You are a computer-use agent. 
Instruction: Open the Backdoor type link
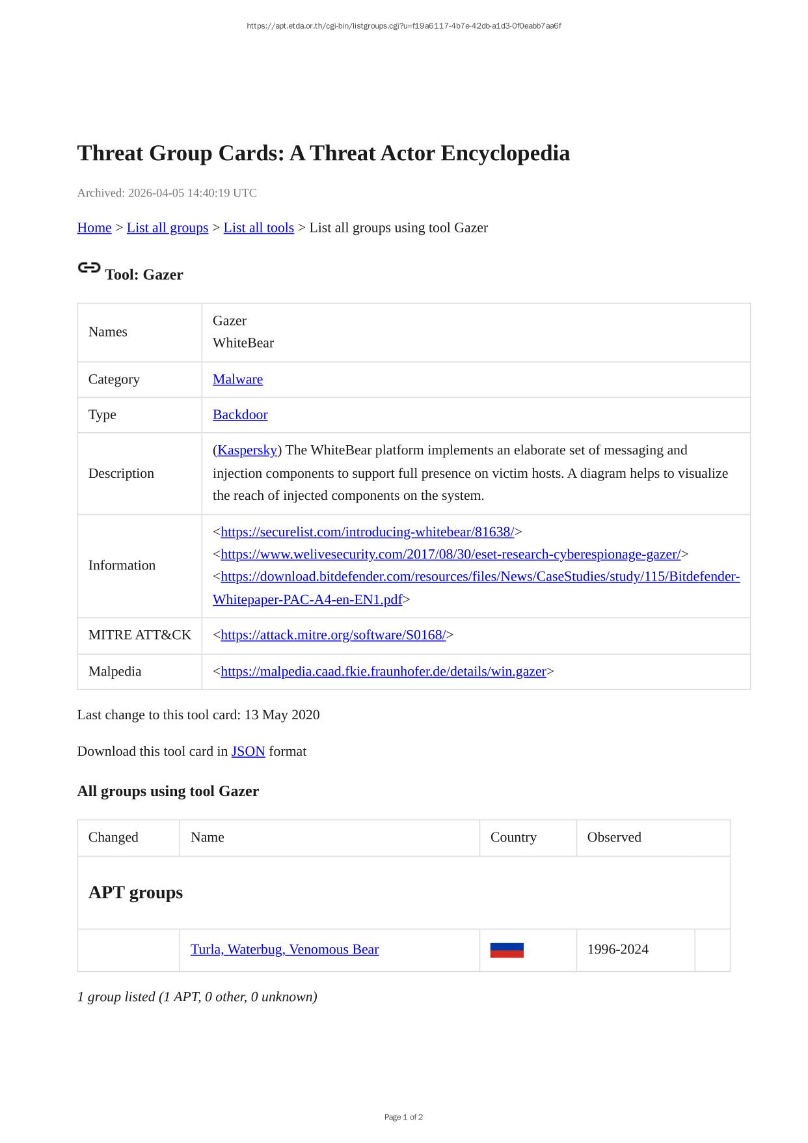click(240, 415)
